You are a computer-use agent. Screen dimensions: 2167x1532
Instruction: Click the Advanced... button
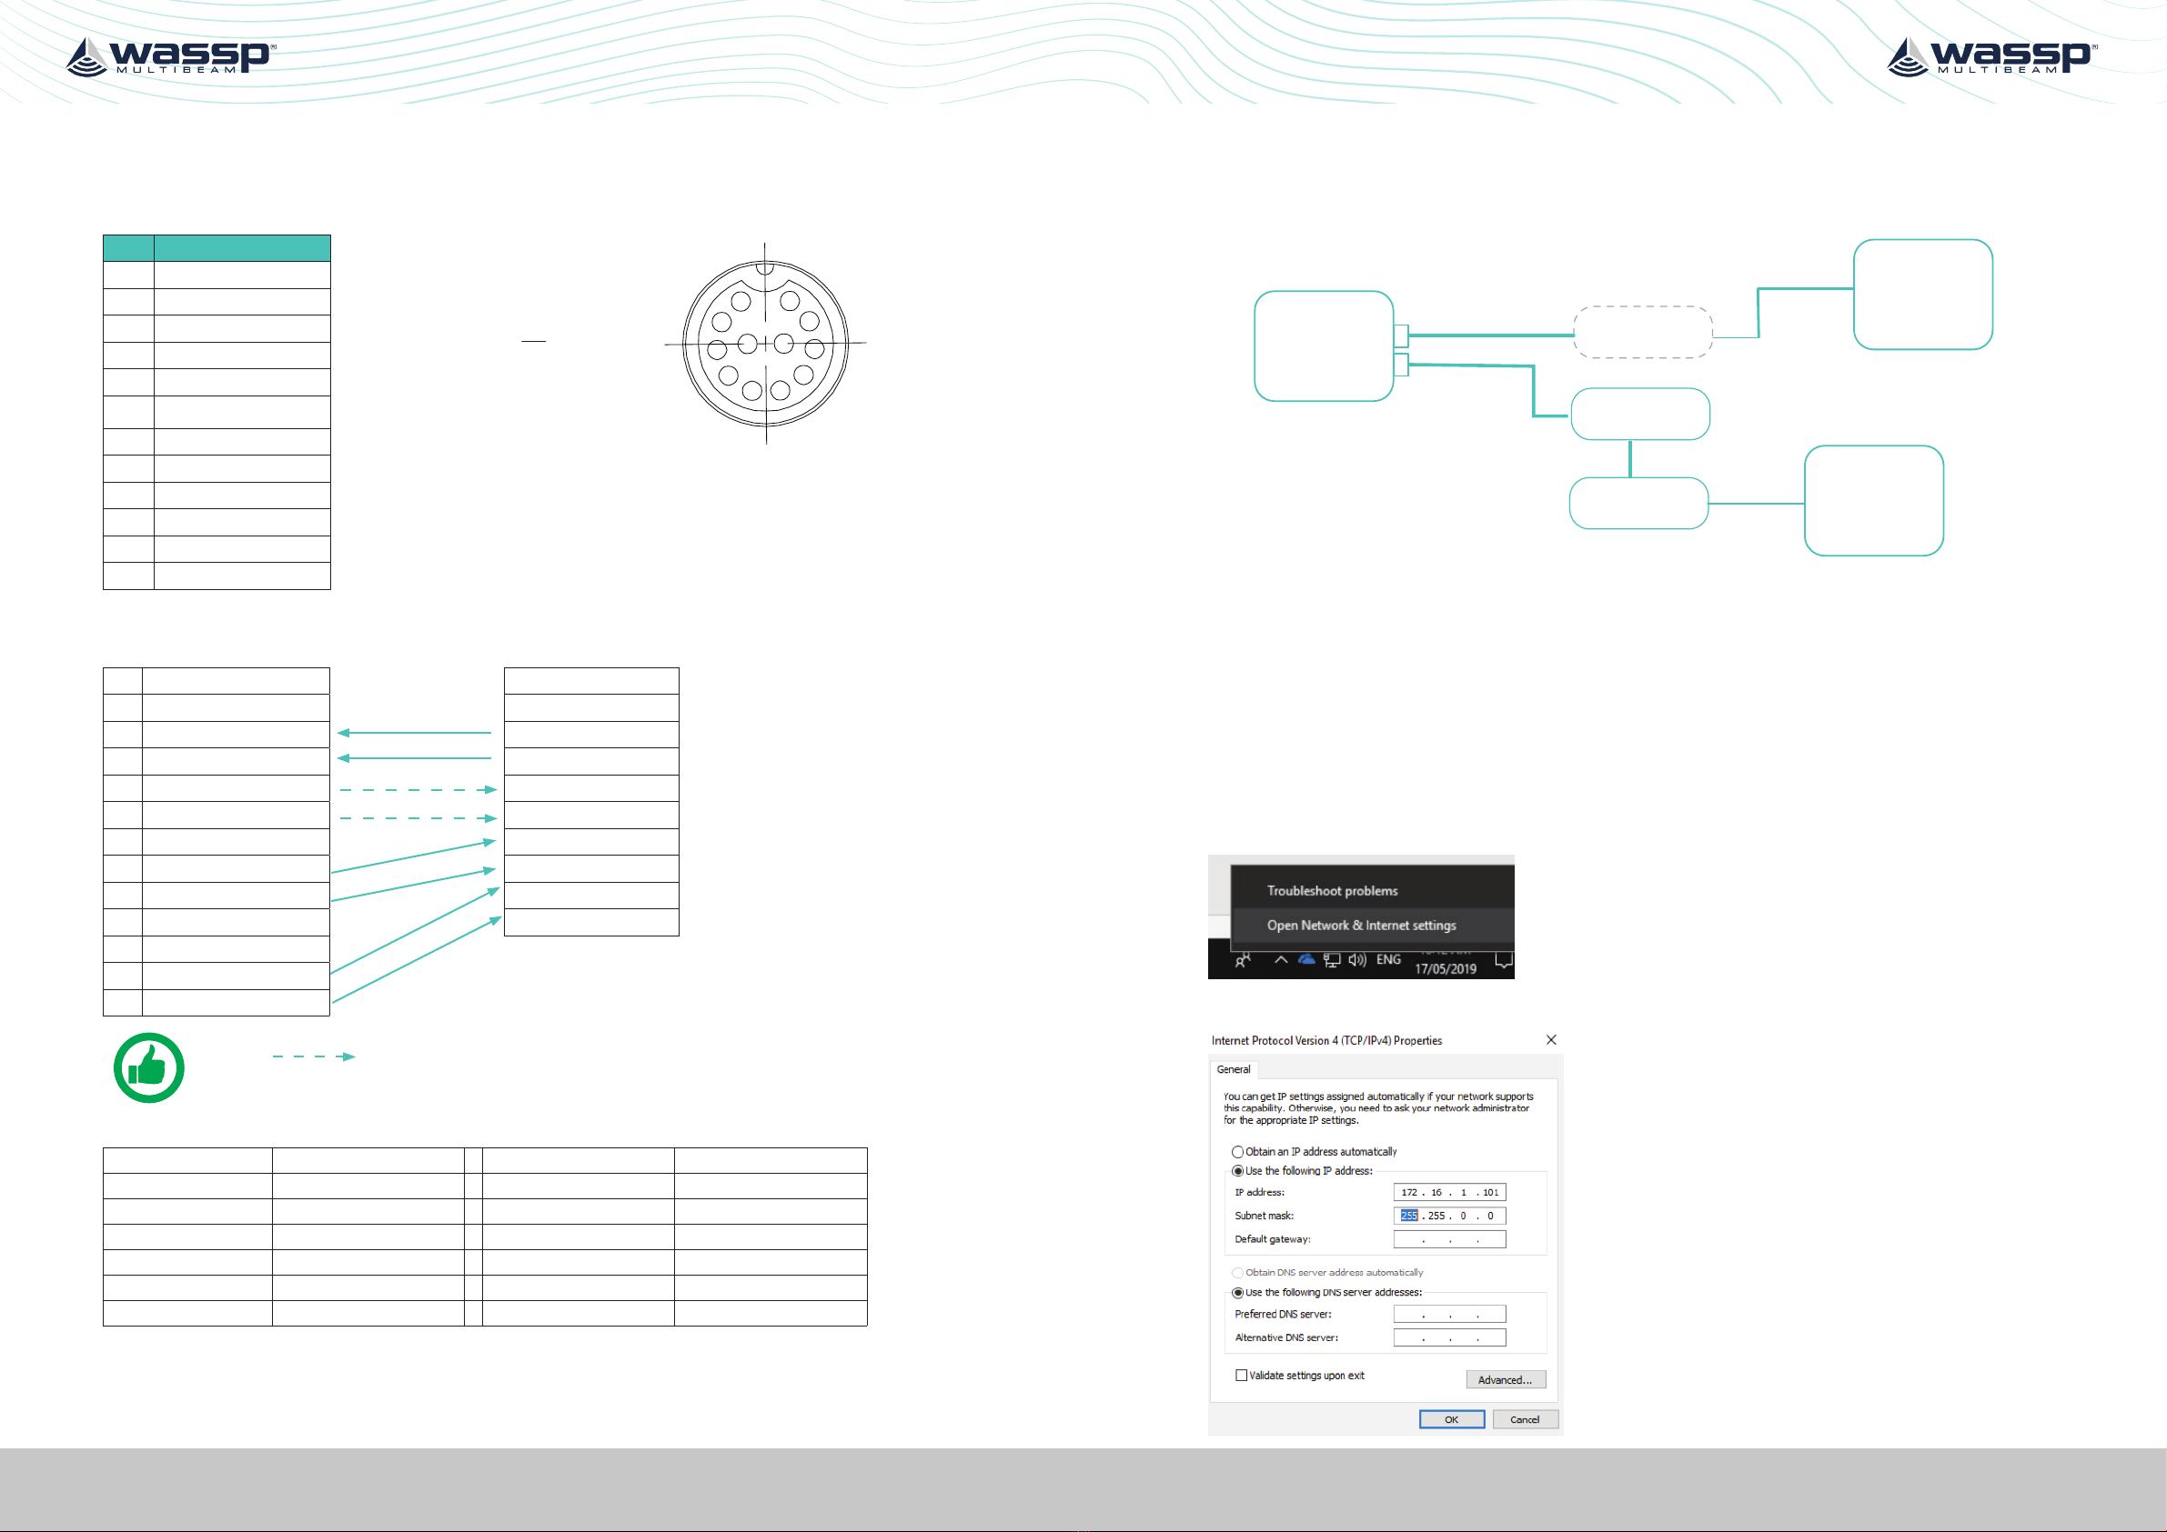pos(1506,1379)
